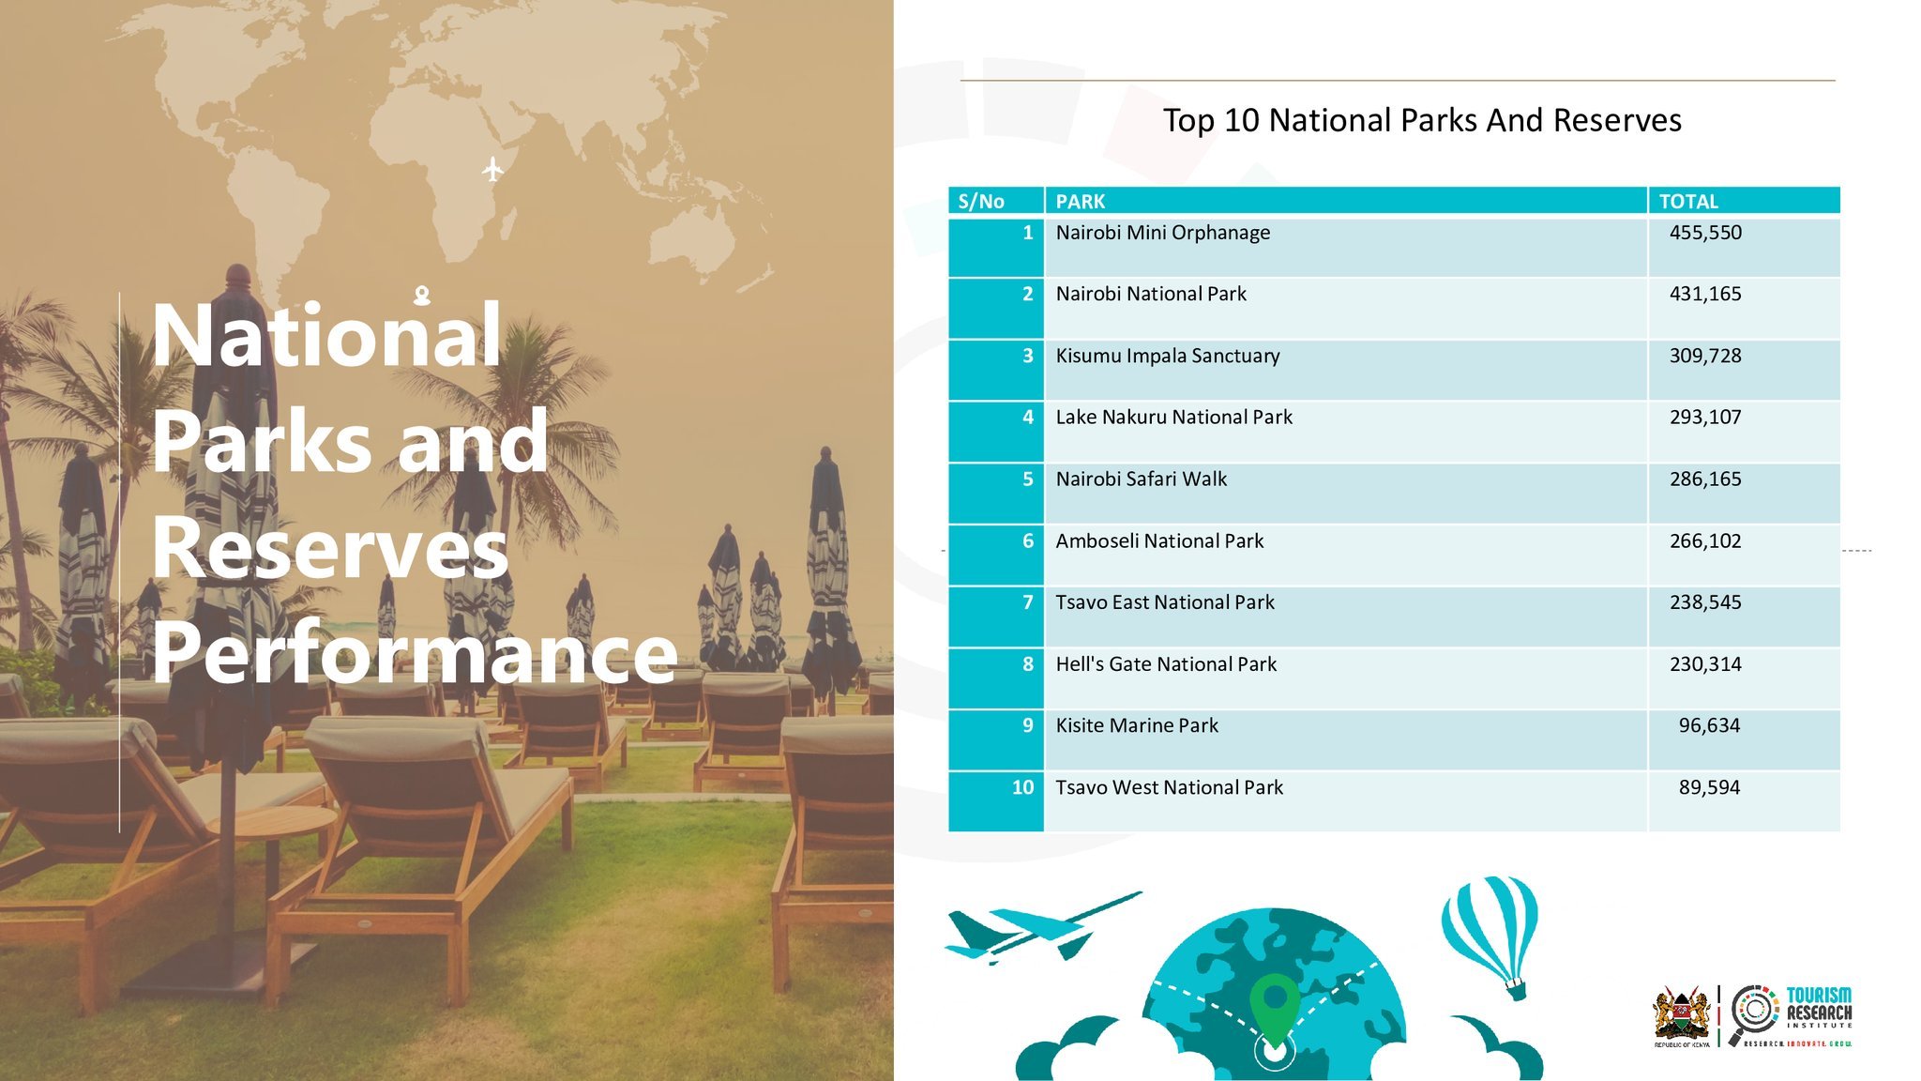
Task: Click the small map pin above title
Action: (422, 297)
